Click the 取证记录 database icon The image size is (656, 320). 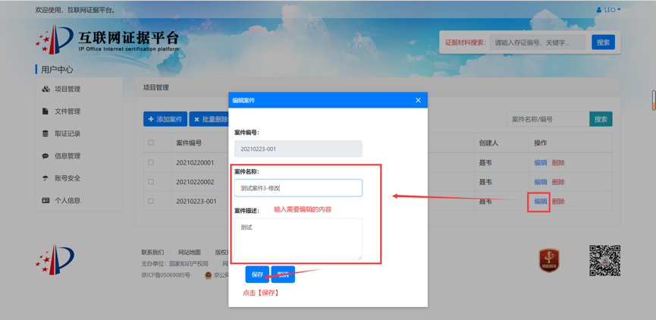46,133
